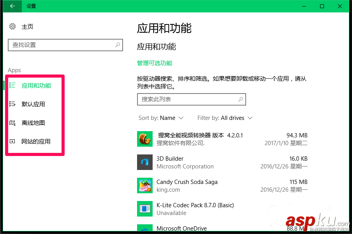
Task: Click the Candy Crush Soda Saga icon
Action: pyautogui.click(x=145, y=185)
